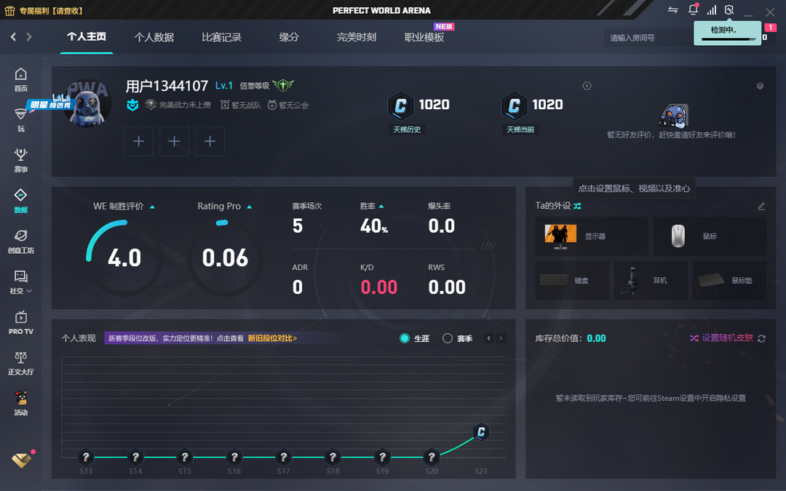Screen dimensions: 786x491
Task: Click the S21 C rank marker on chart
Action: click(481, 432)
